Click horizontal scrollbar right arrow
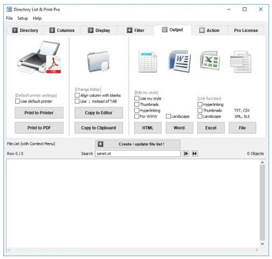 tap(257, 250)
